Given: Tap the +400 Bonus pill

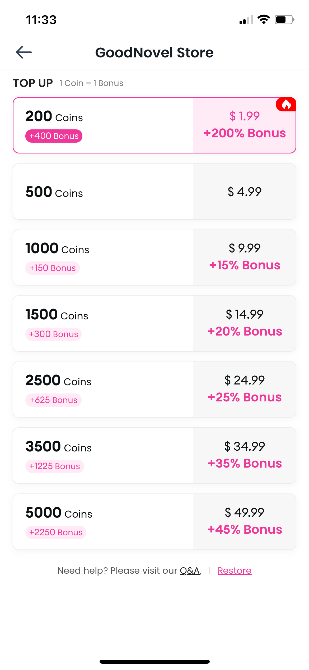Looking at the screenshot, I should point(54,136).
